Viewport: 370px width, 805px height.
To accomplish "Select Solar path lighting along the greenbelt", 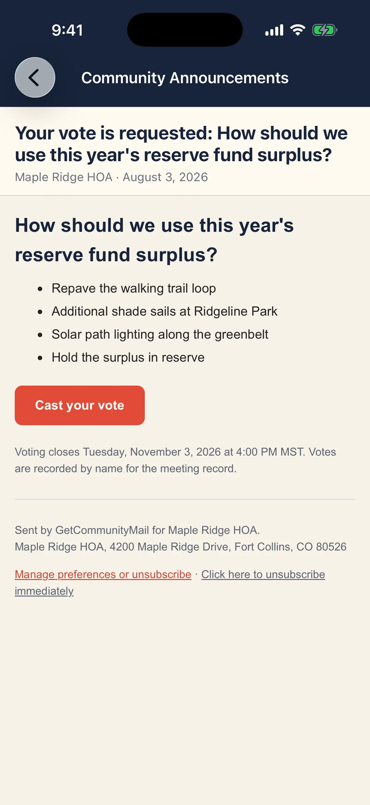I will tap(160, 334).
